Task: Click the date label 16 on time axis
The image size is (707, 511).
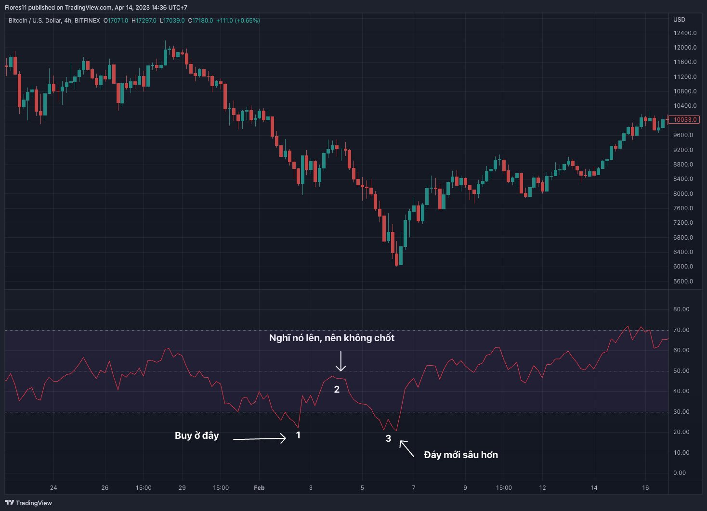Action: coord(645,488)
